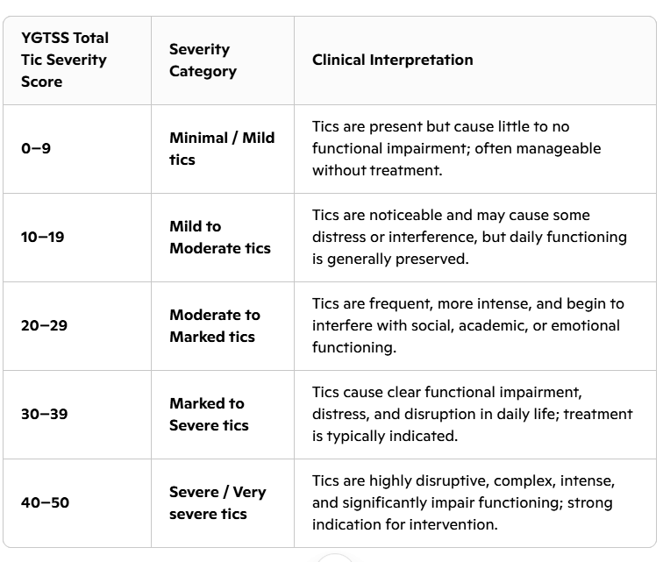The image size is (663, 562).
Task: Select the '20–29' score range cell
Action: click(x=44, y=326)
